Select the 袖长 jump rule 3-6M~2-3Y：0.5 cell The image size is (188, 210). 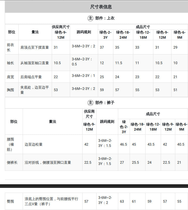84,63
